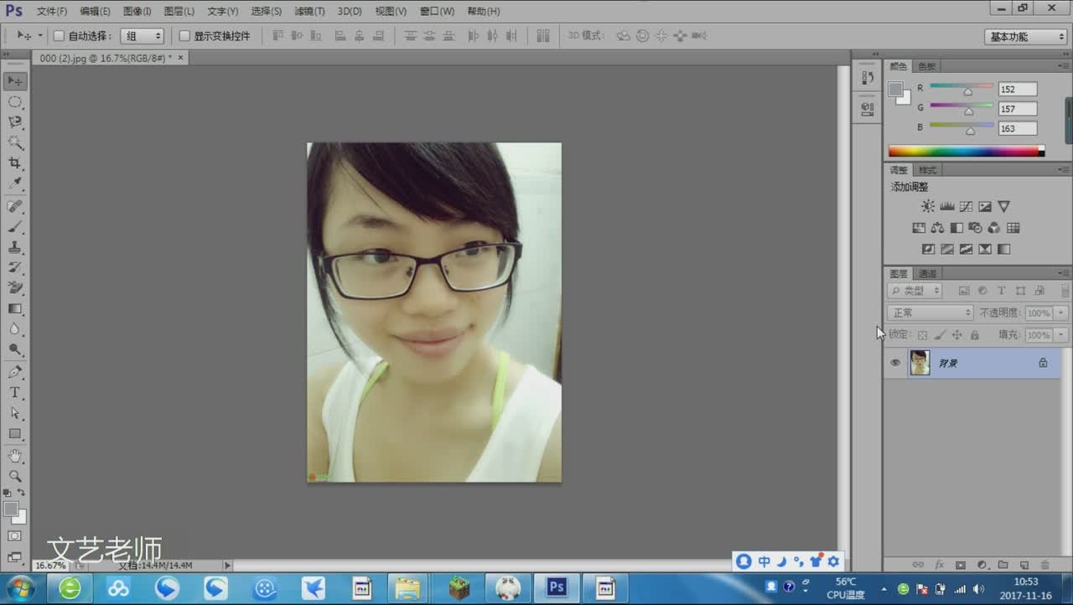1073x605 pixels.
Task: Toggle filter for type layers
Action: point(1001,291)
